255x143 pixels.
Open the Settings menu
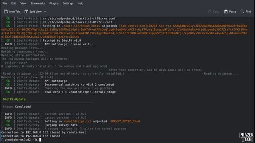click(x=68, y=3)
